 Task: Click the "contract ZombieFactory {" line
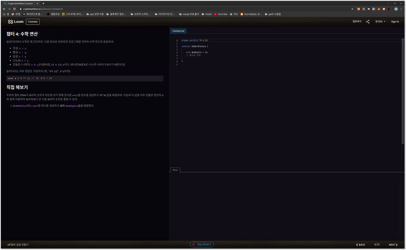point(195,46)
